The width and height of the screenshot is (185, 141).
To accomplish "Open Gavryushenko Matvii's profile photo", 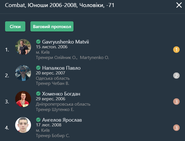I will click(23, 47).
